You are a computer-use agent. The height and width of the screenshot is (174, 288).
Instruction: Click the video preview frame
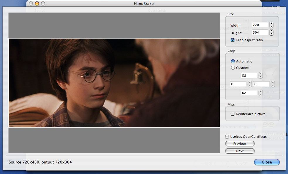coord(114,83)
